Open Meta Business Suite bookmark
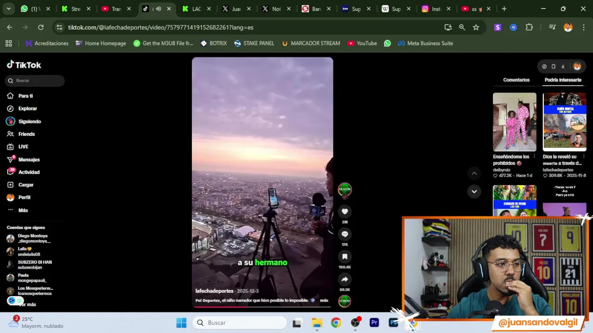 point(425,43)
